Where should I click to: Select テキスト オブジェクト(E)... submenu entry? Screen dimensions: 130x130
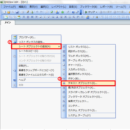click(x=88, y=83)
